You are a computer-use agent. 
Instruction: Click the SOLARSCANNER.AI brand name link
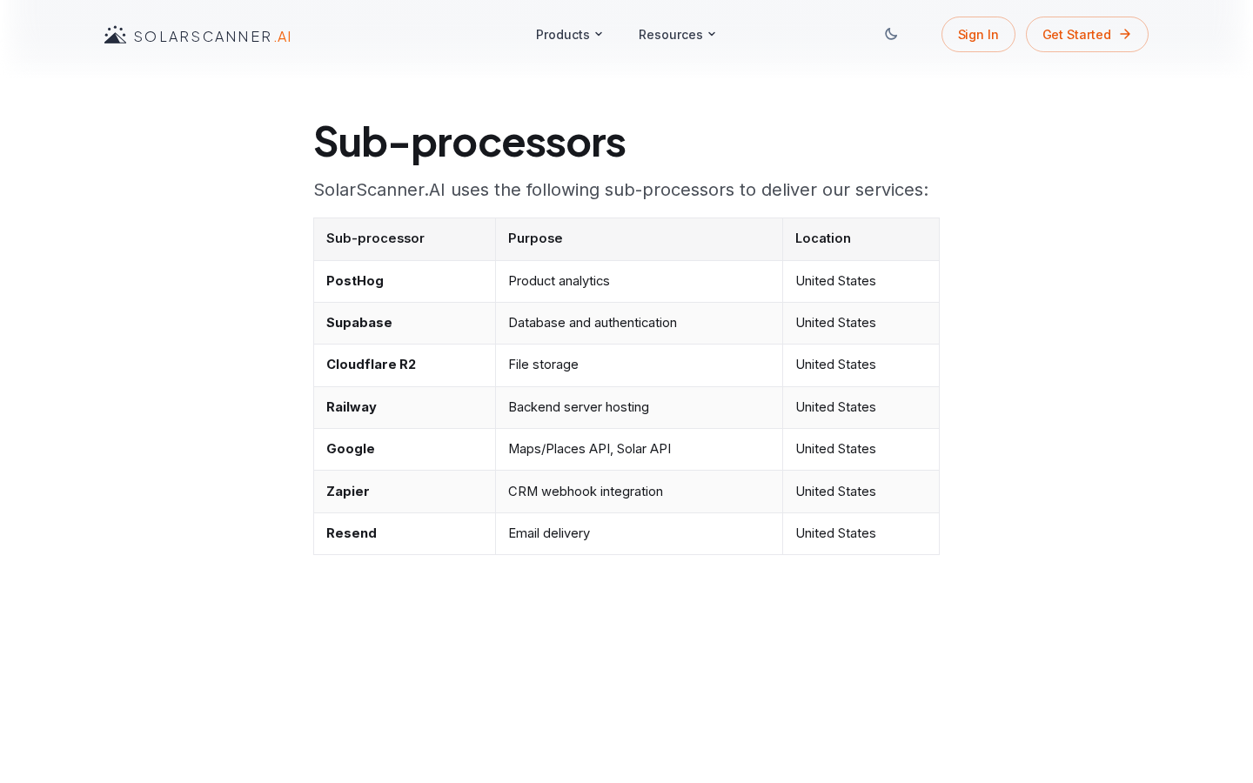(212, 37)
